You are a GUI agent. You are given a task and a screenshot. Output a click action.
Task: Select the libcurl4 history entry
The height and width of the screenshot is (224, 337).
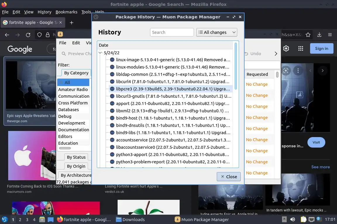click(171, 82)
